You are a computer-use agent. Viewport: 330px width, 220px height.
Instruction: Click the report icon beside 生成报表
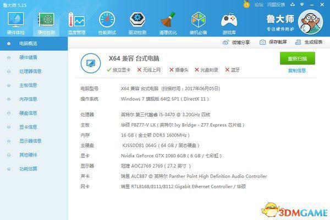coord(298,42)
